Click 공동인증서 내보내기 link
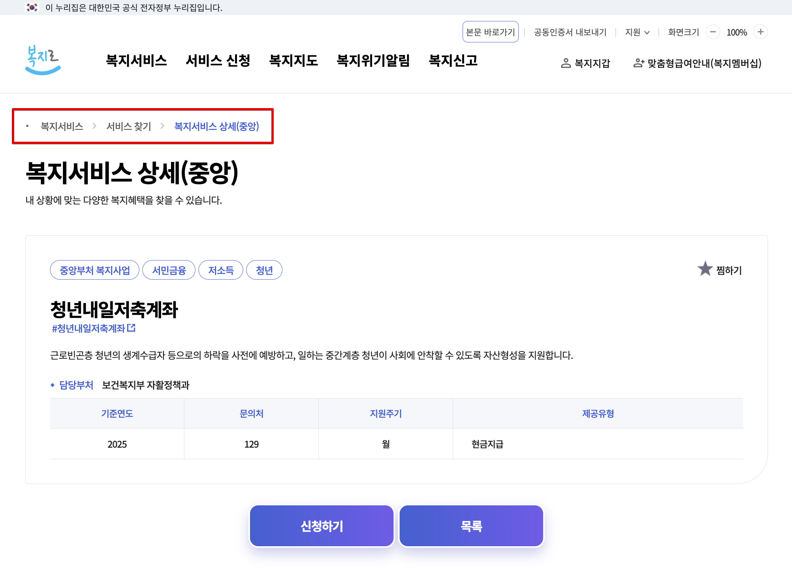Image resolution: width=792 pixels, height=568 pixels. pos(570,32)
